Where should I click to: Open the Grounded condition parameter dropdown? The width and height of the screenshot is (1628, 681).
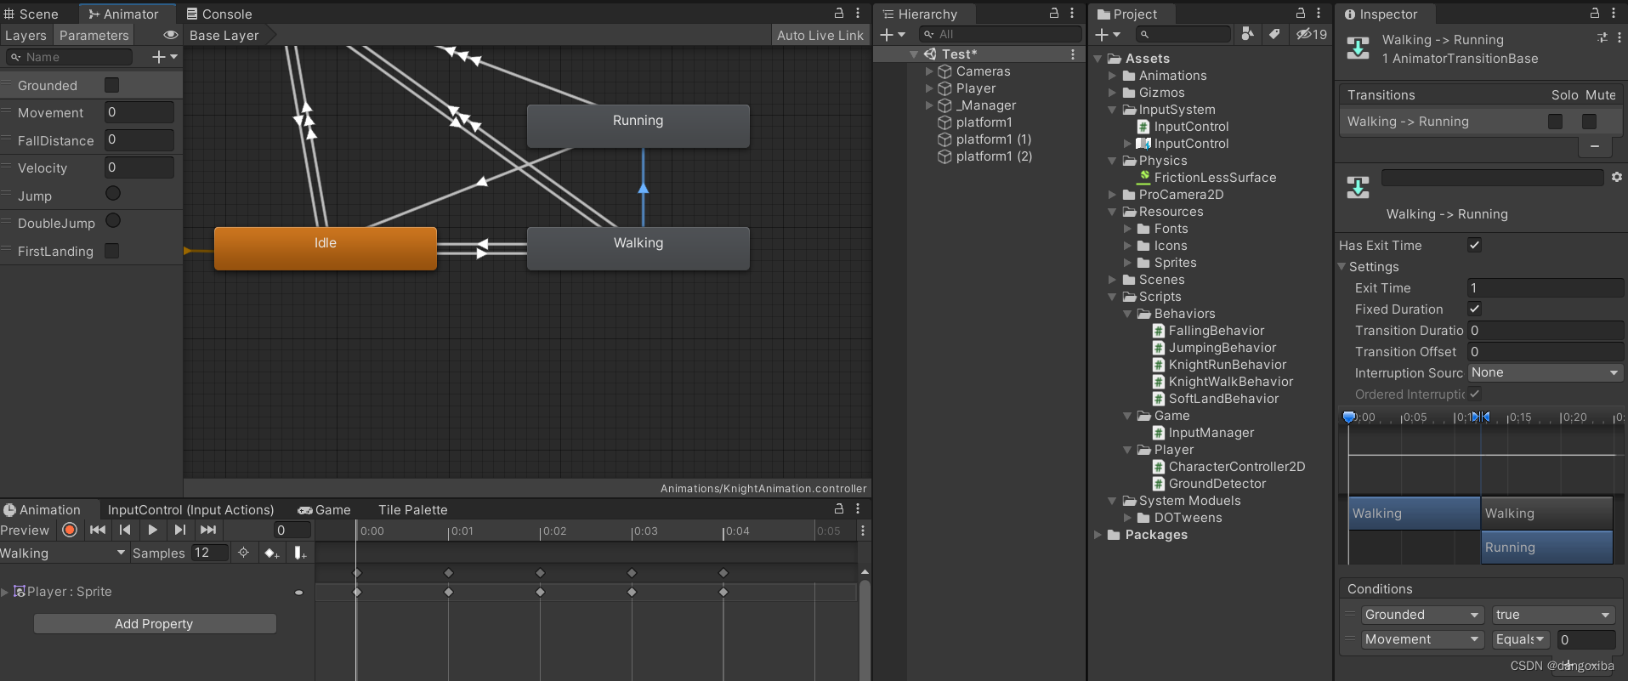coord(1421,615)
